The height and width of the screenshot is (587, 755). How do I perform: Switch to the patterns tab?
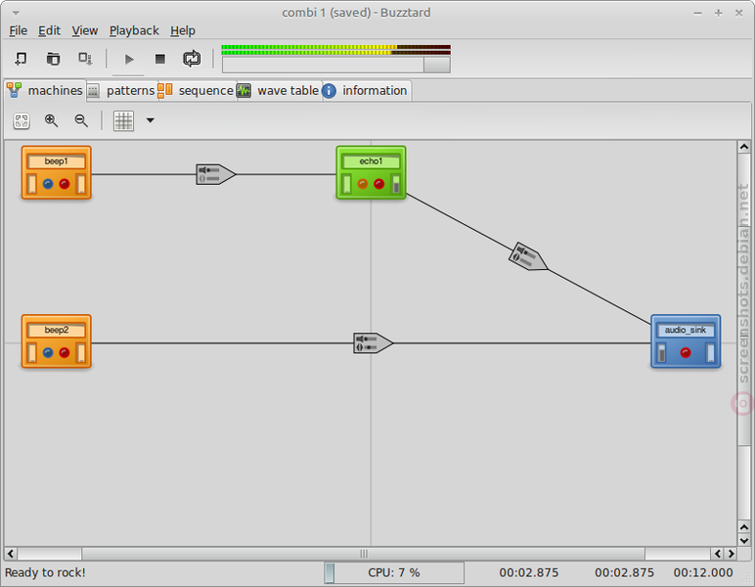[x=122, y=91]
